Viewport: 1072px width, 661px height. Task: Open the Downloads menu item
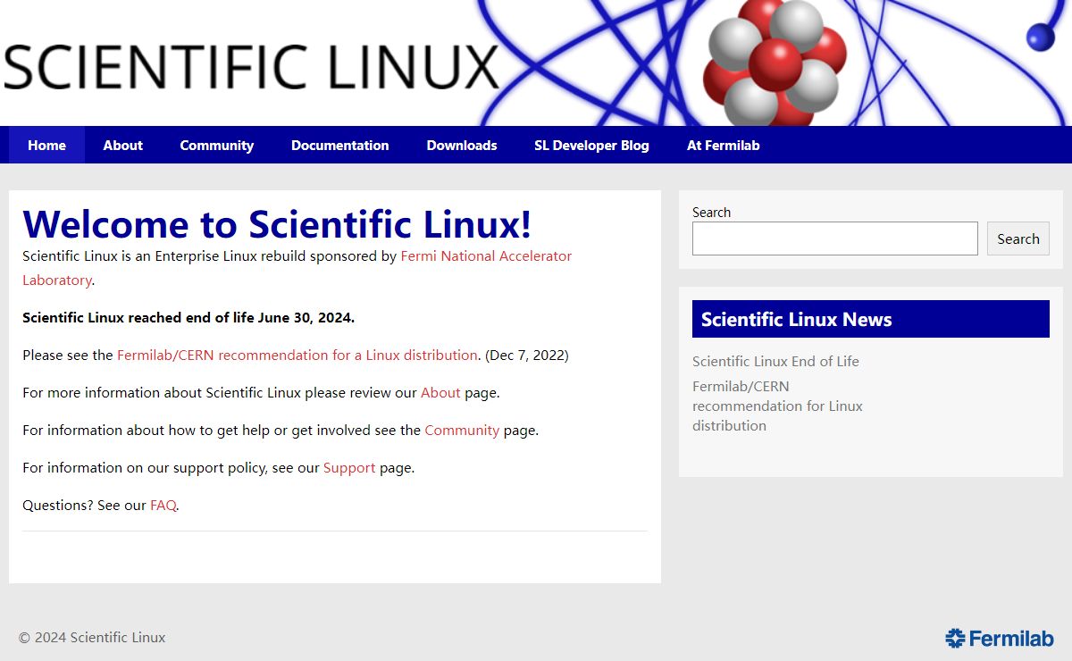click(462, 145)
